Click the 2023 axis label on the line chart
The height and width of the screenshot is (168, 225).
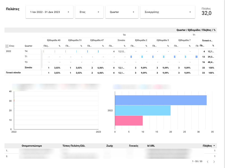click(98, 132)
